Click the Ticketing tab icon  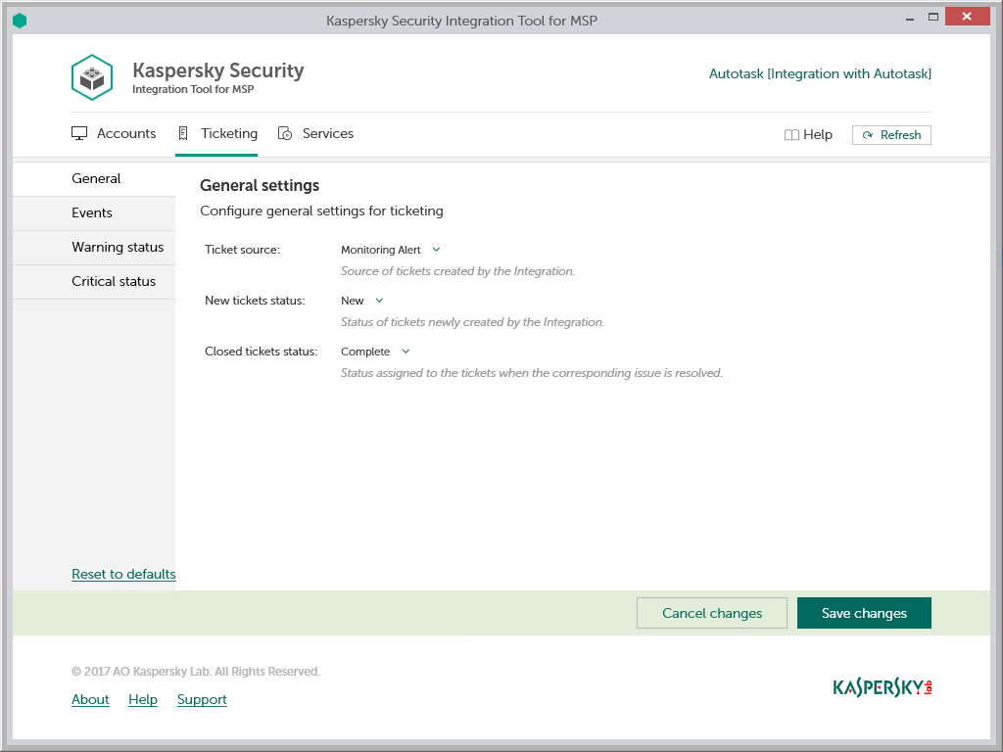point(183,133)
